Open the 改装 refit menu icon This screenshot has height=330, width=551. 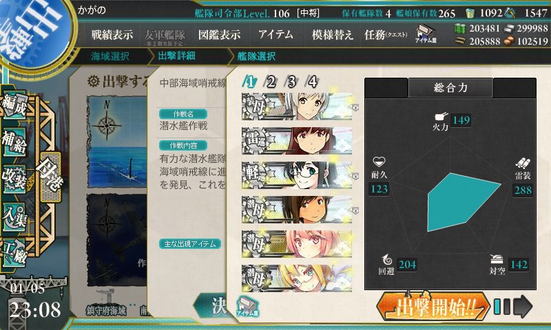pyautogui.click(x=14, y=179)
